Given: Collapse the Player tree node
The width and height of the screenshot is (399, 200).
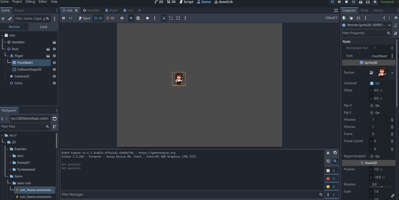Looking at the screenshot, I should (x=8, y=56).
